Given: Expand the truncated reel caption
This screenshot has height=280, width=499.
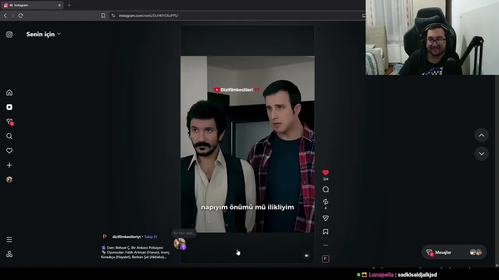Looking at the screenshot, I should (x=136, y=252).
